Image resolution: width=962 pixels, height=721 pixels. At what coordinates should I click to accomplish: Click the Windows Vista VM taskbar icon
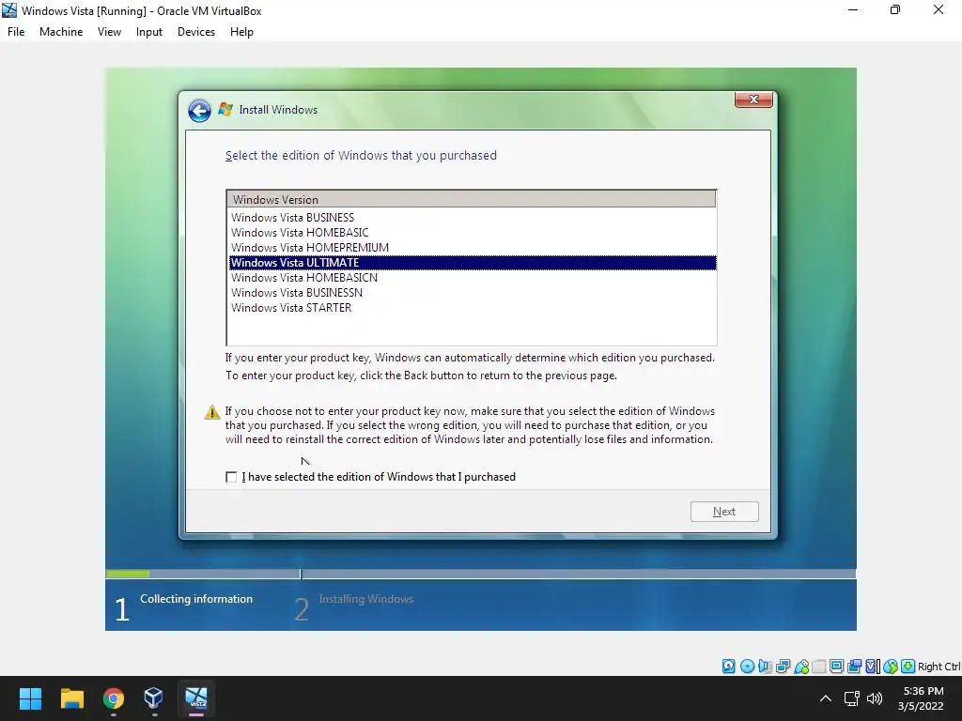196,698
